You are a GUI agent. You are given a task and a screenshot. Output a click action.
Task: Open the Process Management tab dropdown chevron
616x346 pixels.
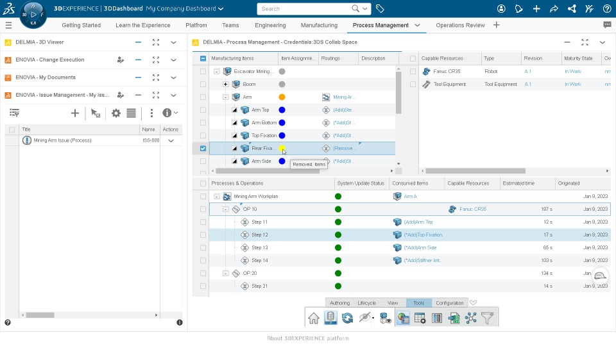coord(417,25)
